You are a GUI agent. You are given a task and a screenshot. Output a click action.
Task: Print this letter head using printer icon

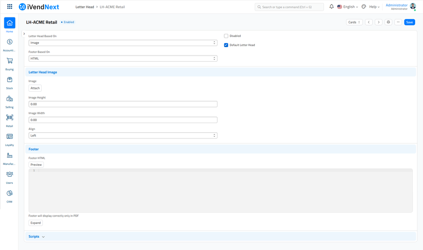tap(388, 22)
